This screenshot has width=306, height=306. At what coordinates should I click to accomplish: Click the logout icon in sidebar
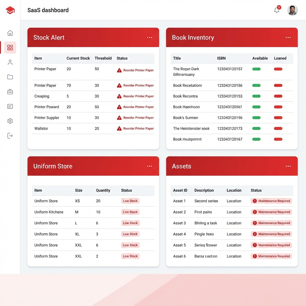click(x=10, y=136)
